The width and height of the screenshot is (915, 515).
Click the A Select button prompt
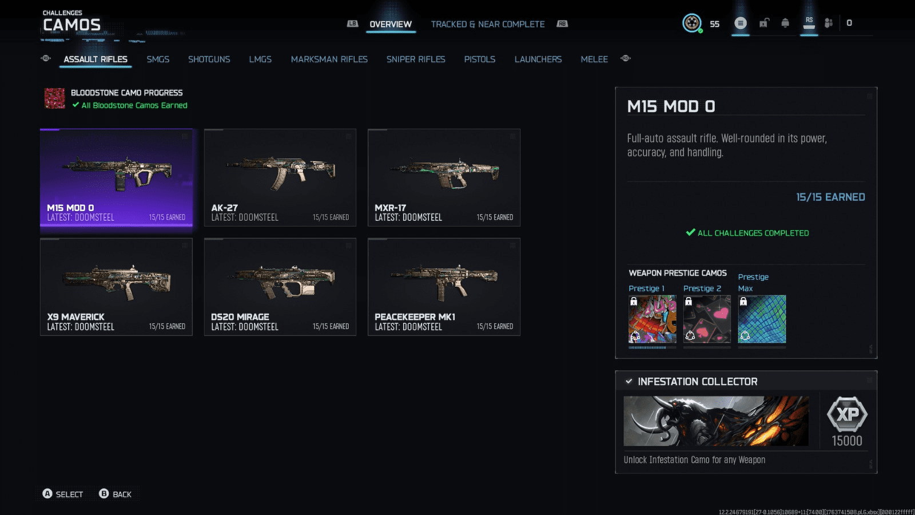63,494
